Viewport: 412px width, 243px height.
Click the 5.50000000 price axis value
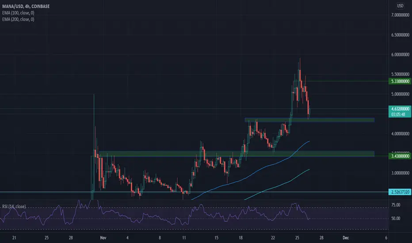pyautogui.click(x=400, y=74)
